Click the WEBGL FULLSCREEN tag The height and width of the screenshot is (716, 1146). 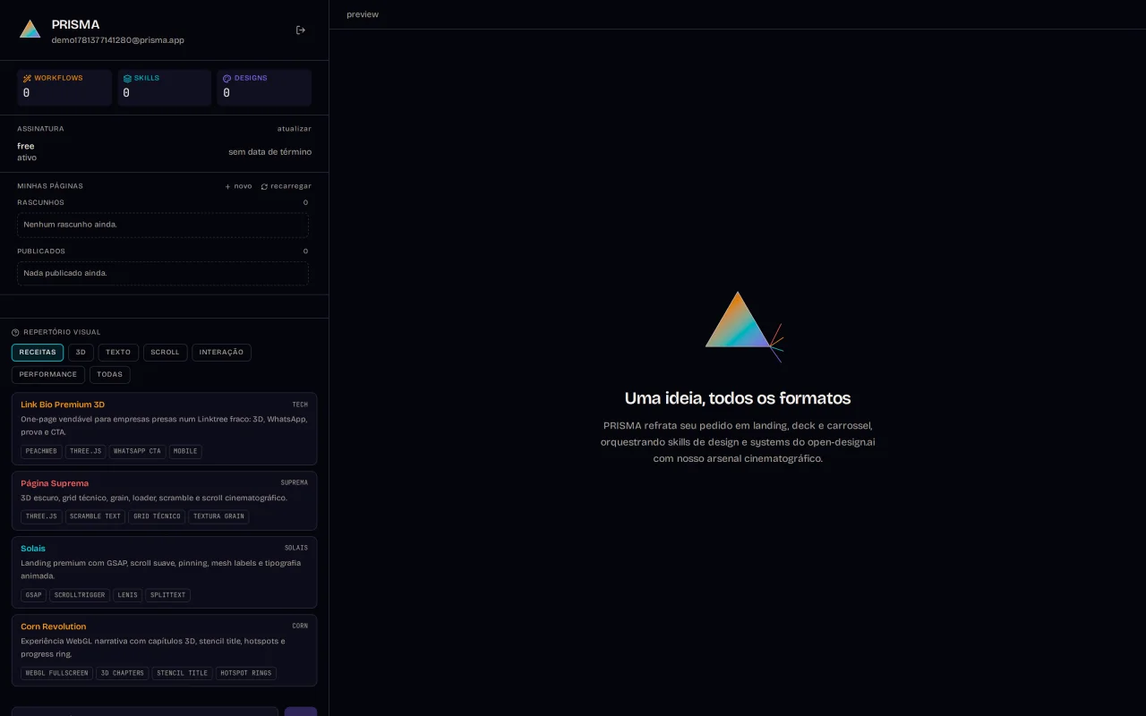coord(56,673)
